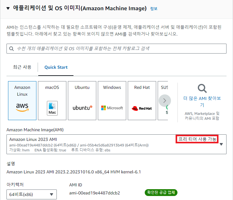233x200 pixels.
Task: Focus the AMI catalog search field
Action: [116, 49]
